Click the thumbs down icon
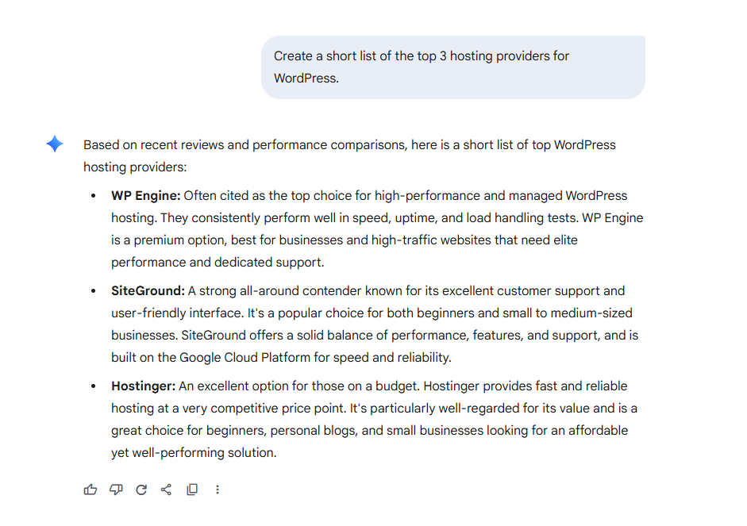The image size is (747, 526). [x=116, y=490]
